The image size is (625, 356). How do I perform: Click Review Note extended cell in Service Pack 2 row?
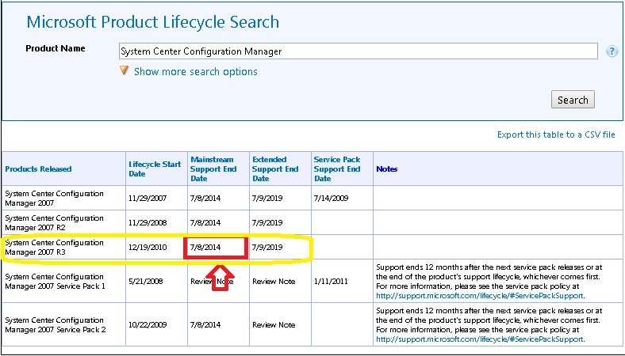[274, 325]
